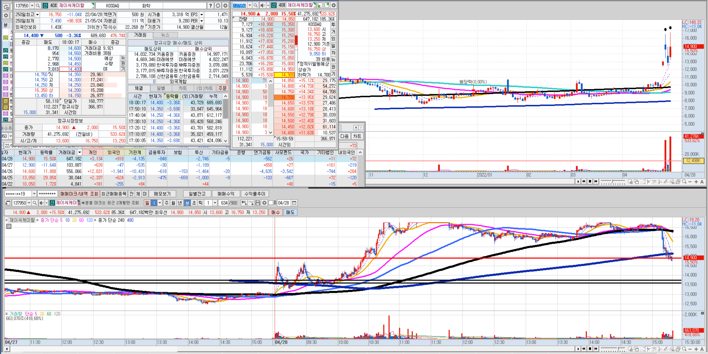Click left sidebar gear icon
708x354 pixels.
tap(6, 15)
